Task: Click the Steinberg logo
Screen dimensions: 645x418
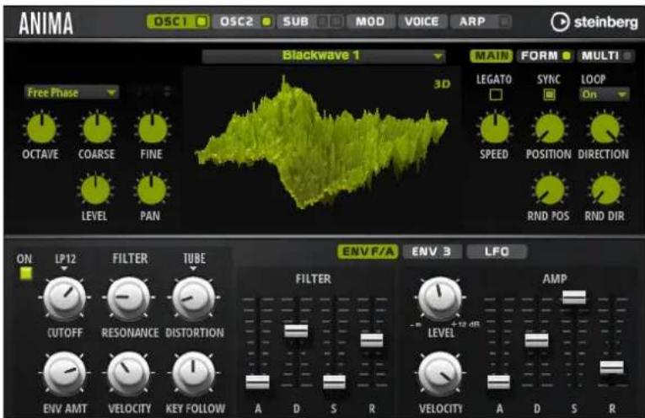Action: (594, 22)
